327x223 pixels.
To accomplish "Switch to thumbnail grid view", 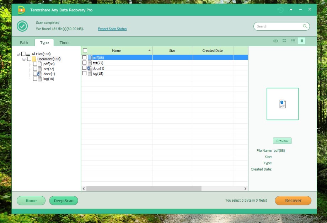I will click(284, 41).
